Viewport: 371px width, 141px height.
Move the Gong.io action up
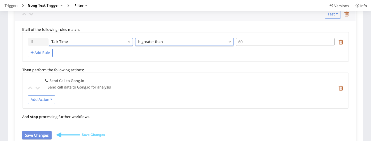click(x=30, y=88)
